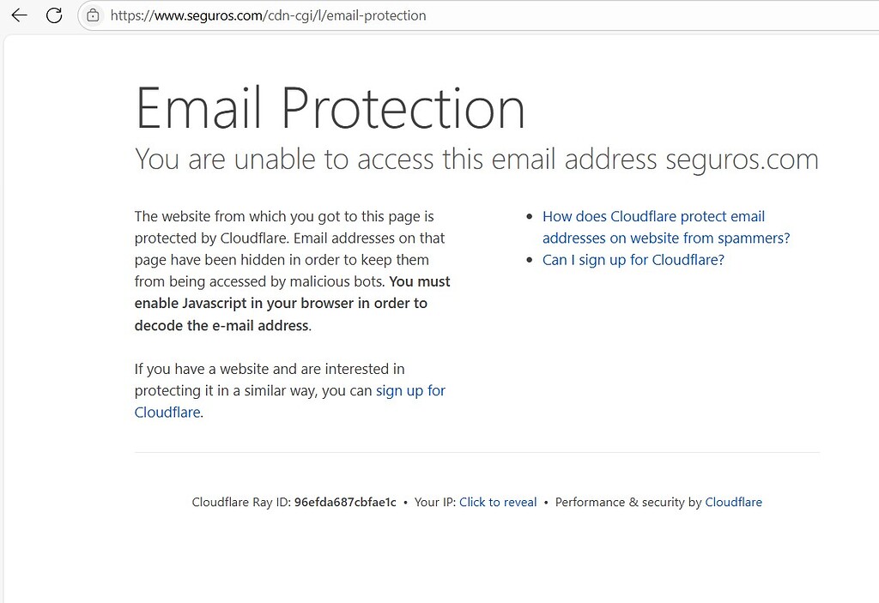Click the horizontal divider above the footer
This screenshot has width=879, height=603.
click(x=477, y=452)
